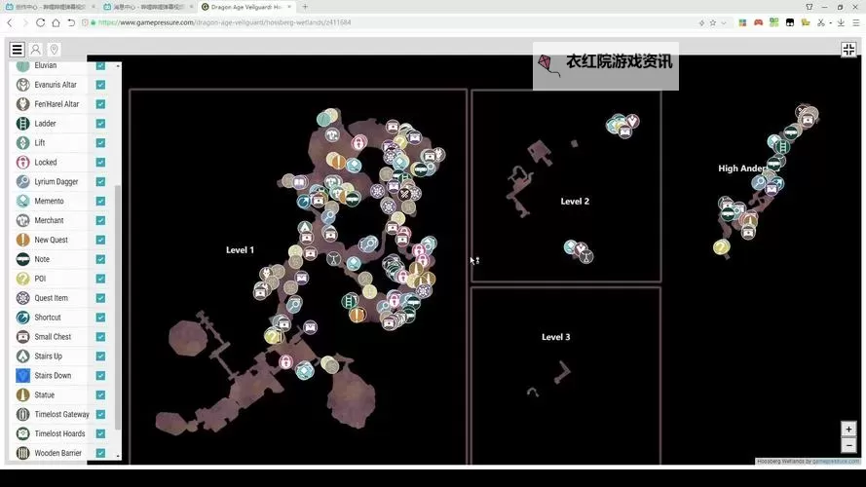Click the Eluvian legend label
Viewport: 866px width, 487px height.
(x=45, y=65)
